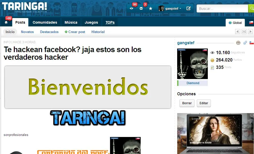The image size is (254, 154).
Task: Select the Posts tab
Action: pyautogui.click(x=20, y=22)
